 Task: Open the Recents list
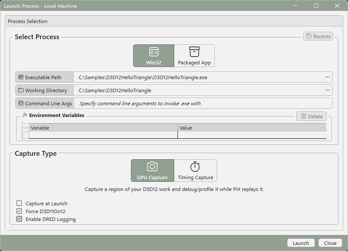(318, 37)
